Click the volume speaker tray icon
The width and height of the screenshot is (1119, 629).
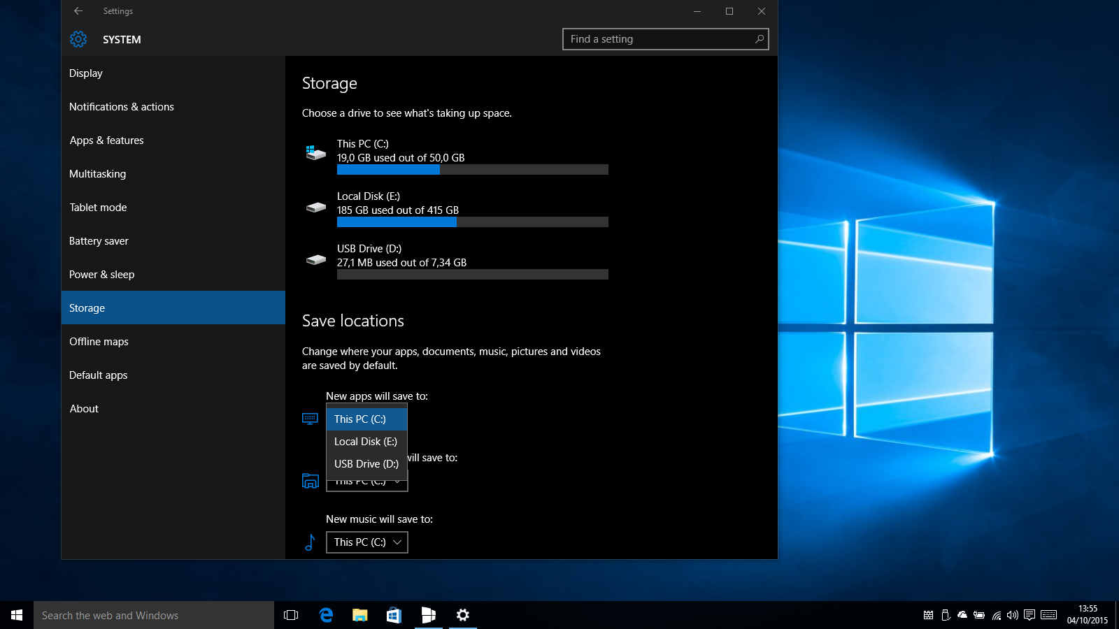coord(1013,615)
